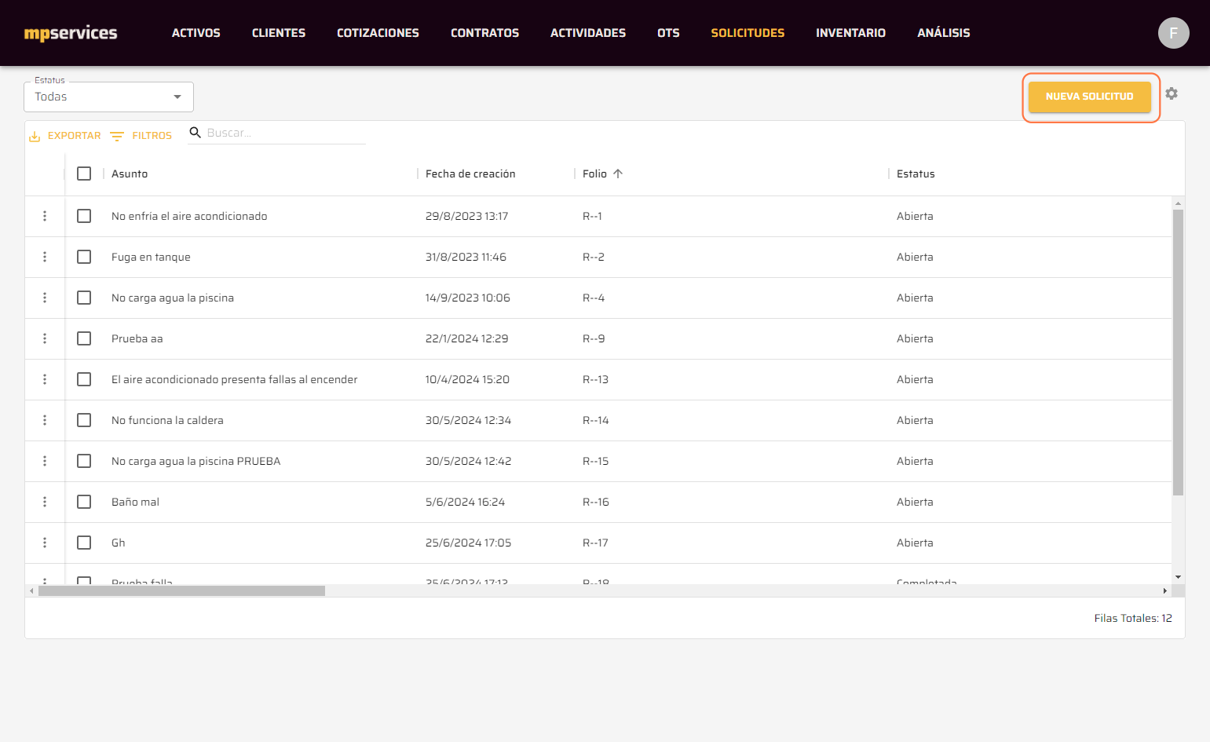1210x742 pixels.
Task: Open the OTS menu item
Action: tap(668, 33)
